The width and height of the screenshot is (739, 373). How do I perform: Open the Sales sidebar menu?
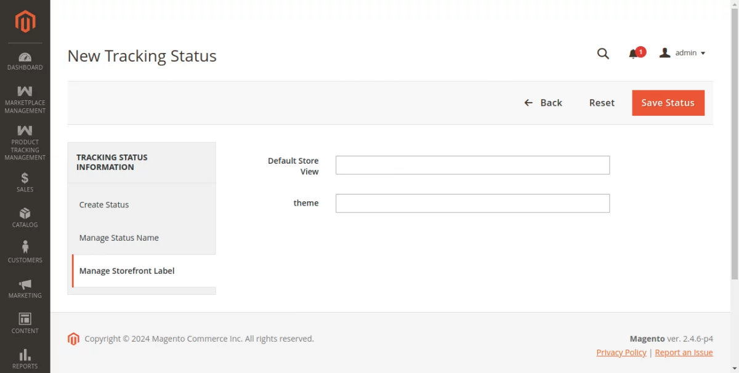[x=25, y=183]
